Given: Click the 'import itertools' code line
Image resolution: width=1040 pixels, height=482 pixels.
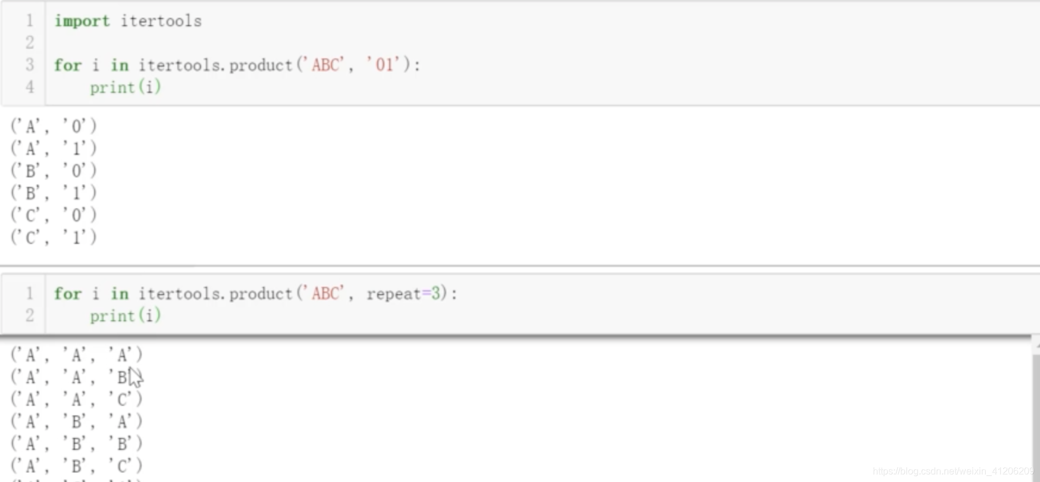Looking at the screenshot, I should tap(128, 21).
